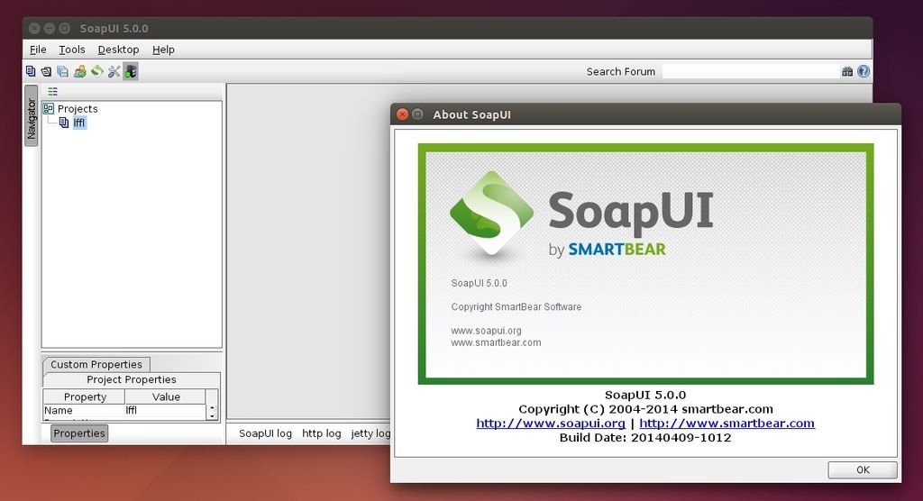This screenshot has height=501, width=923.
Task: Open the Tools menu
Action: click(72, 50)
